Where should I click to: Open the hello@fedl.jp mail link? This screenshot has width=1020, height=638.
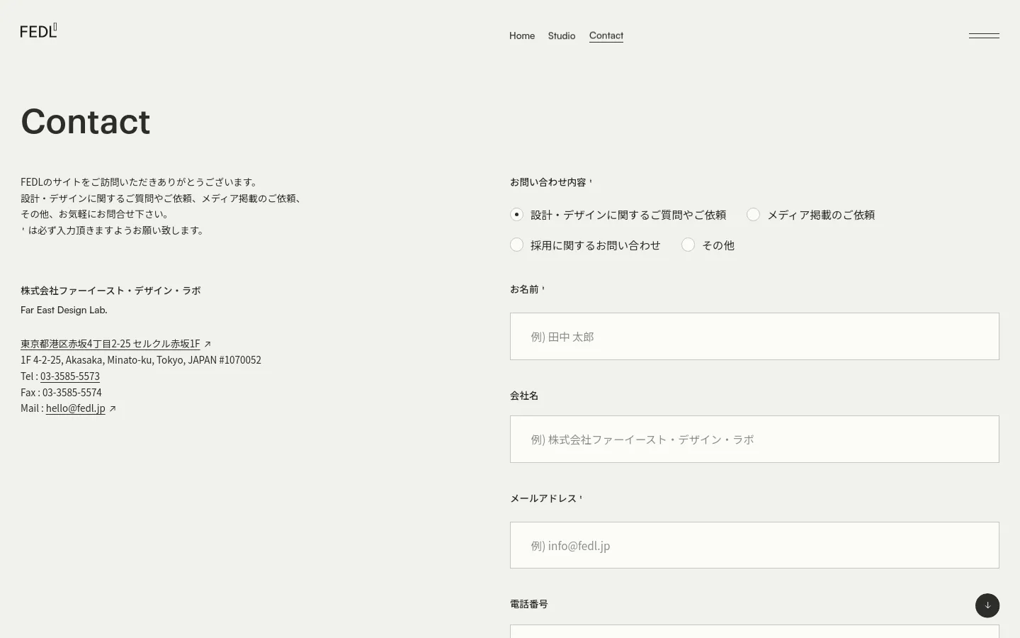click(76, 408)
